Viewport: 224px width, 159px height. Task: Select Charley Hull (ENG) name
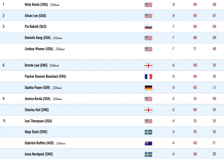coord(37,110)
